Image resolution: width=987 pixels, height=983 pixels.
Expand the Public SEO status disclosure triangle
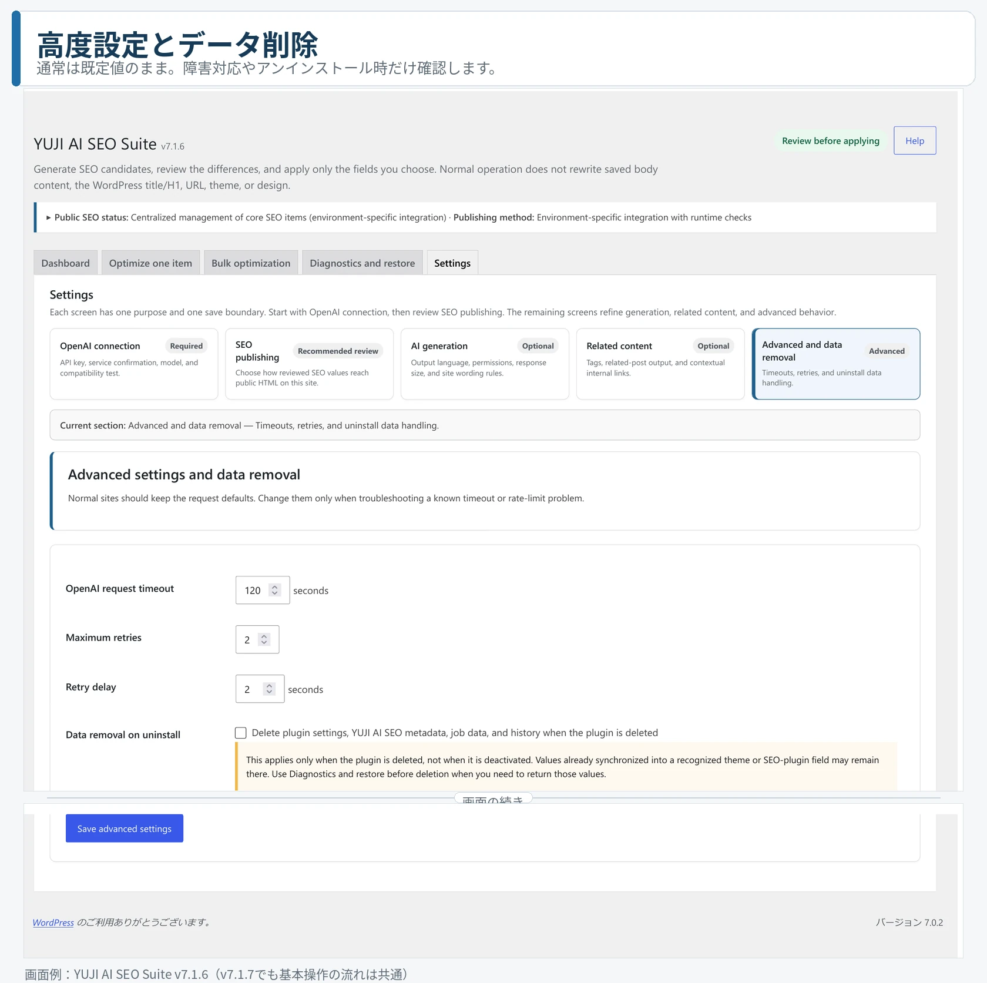(x=49, y=217)
